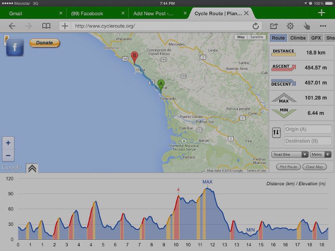This screenshot has height=251, width=335.
Task: Click the Origin (A) input field
Action: 308,129
